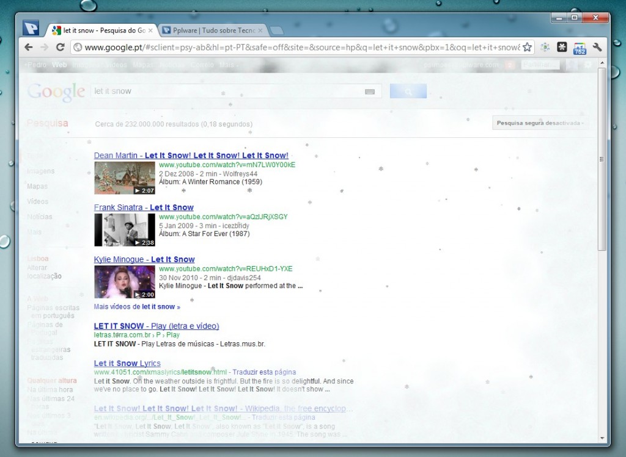Click in the address bar URL

(302, 48)
